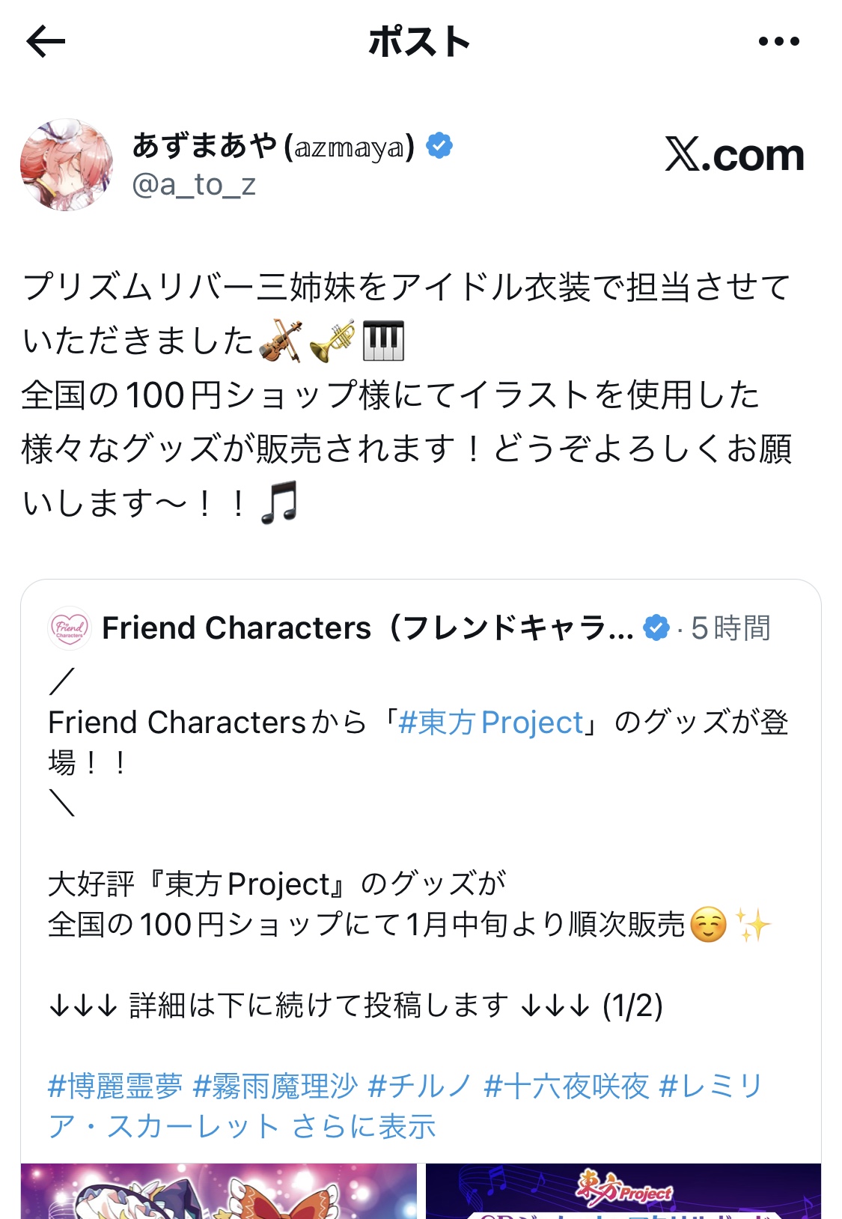The width and height of the screenshot is (842, 1219).
Task: Open the #博麗霊夢 hashtag
Action: point(115,1086)
